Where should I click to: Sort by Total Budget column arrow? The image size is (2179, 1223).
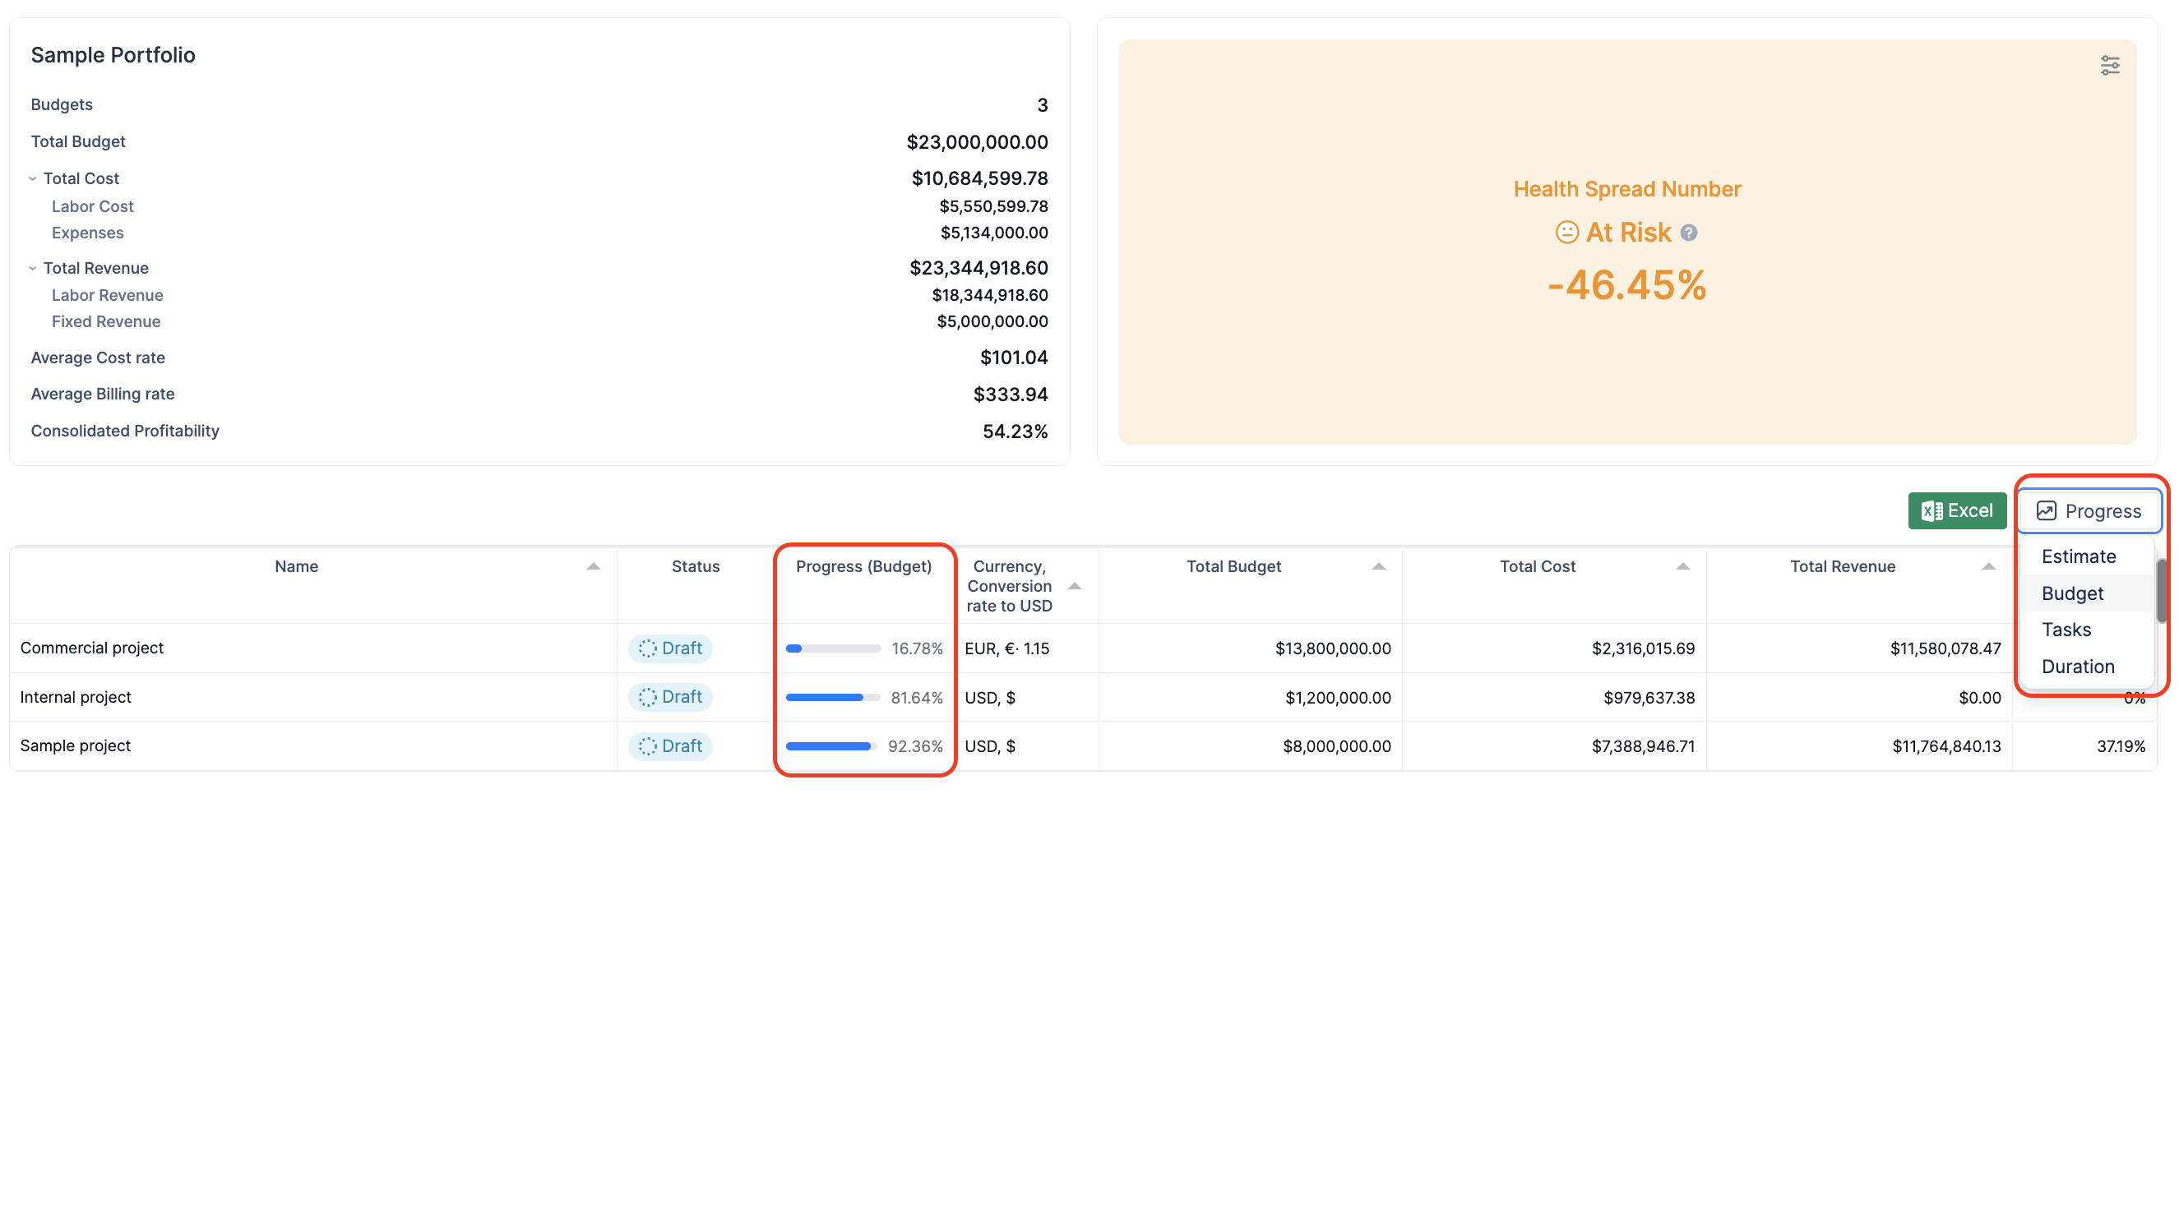(x=1379, y=566)
